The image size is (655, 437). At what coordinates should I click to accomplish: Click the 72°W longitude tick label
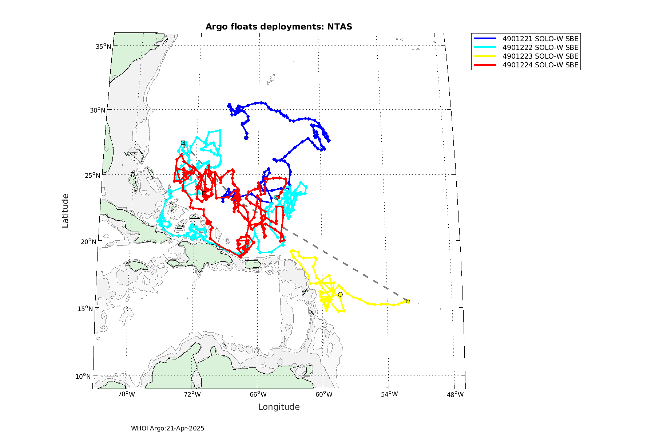click(x=192, y=394)
